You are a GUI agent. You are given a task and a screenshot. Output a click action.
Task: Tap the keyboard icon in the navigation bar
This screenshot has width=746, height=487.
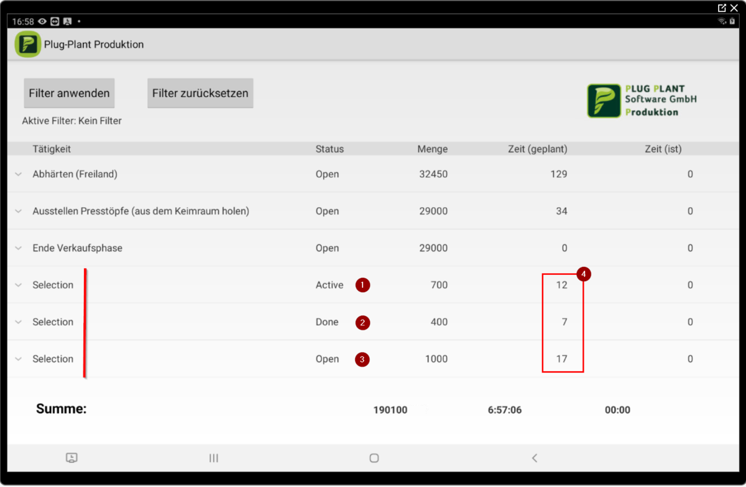coord(71,458)
